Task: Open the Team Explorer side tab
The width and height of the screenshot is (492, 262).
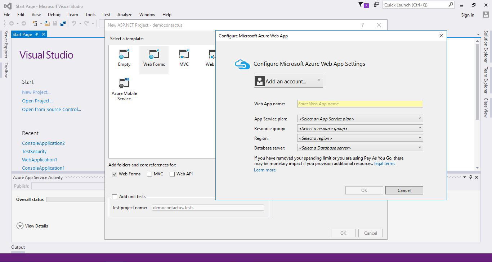Action: pyautogui.click(x=486, y=80)
